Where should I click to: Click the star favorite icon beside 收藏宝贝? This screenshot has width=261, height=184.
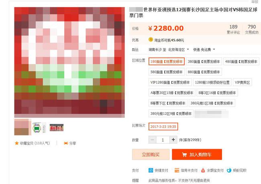click(x=16, y=143)
